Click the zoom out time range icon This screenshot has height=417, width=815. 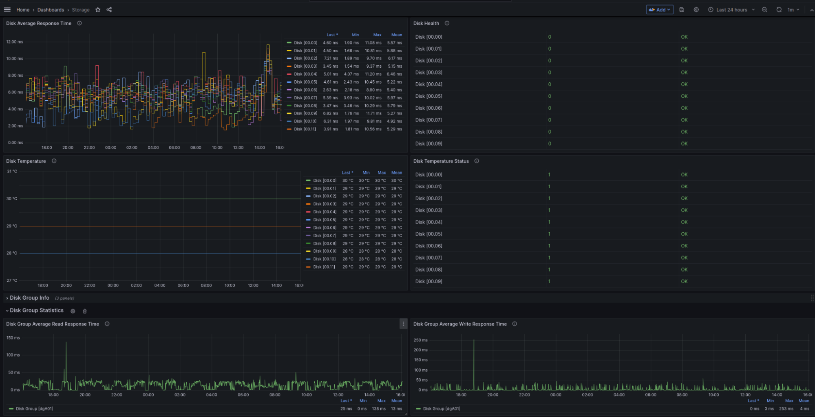click(x=764, y=9)
